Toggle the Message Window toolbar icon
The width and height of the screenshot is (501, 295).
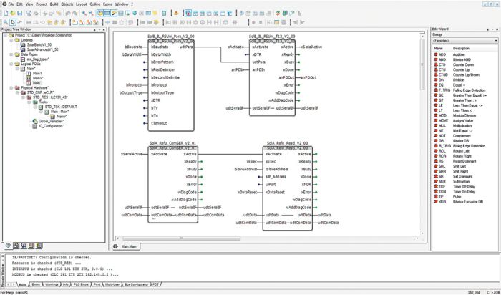[107, 13]
